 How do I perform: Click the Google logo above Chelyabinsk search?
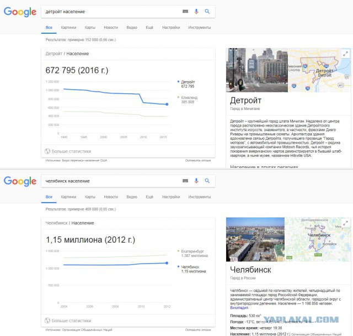pos(20,181)
